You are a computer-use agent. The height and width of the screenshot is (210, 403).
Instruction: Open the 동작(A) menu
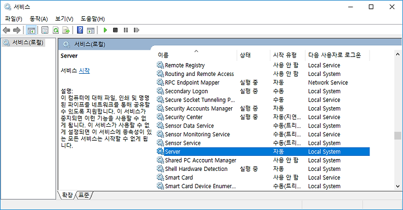(x=39, y=19)
